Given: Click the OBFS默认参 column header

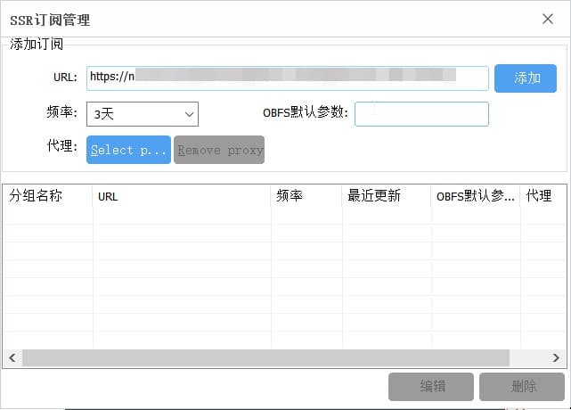Looking at the screenshot, I should point(475,196).
